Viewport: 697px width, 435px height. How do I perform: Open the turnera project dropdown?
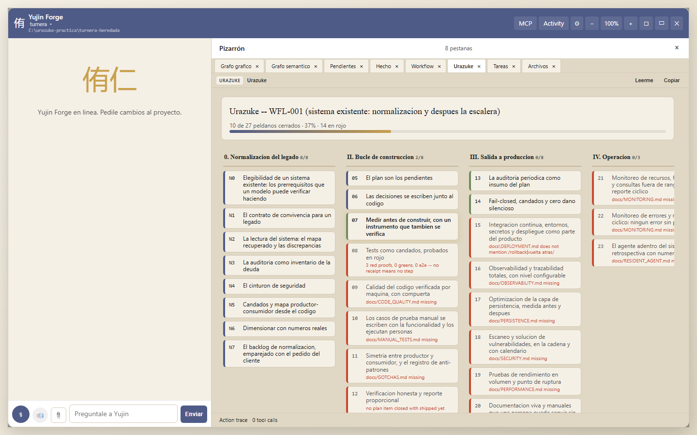tap(41, 24)
